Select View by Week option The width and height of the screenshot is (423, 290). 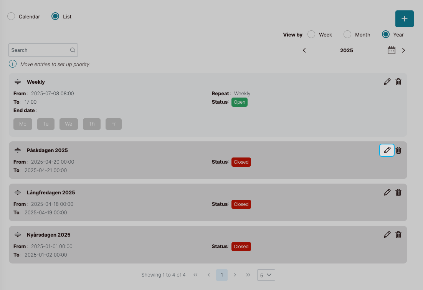(x=312, y=35)
